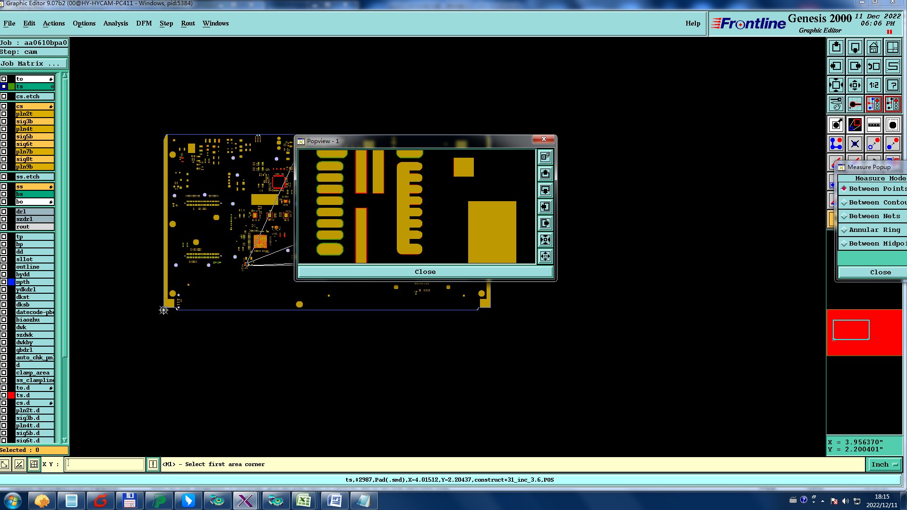Click Close button in Popview window
The width and height of the screenshot is (907, 510).
(x=425, y=272)
